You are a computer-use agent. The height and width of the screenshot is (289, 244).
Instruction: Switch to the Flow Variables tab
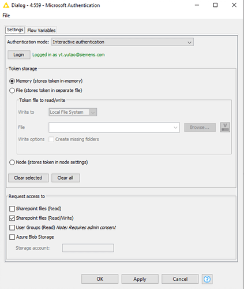(x=42, y=30)
